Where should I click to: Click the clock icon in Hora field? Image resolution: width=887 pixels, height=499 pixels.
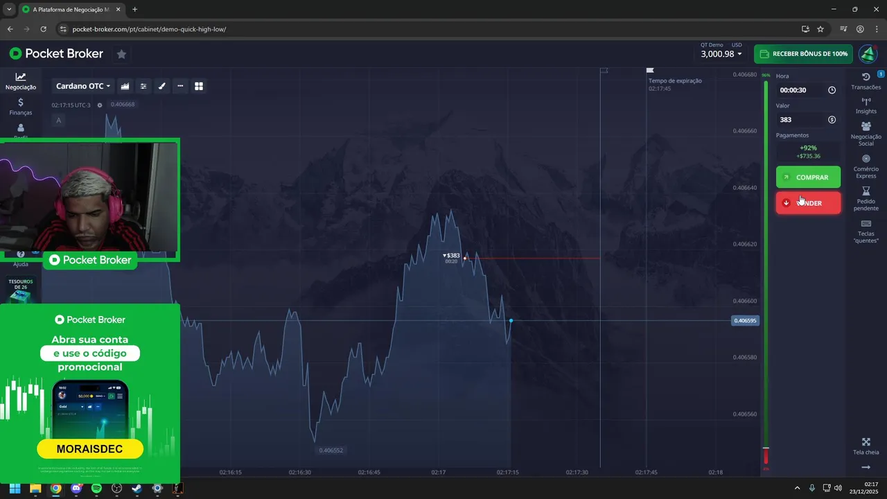[x=832, y=90]
